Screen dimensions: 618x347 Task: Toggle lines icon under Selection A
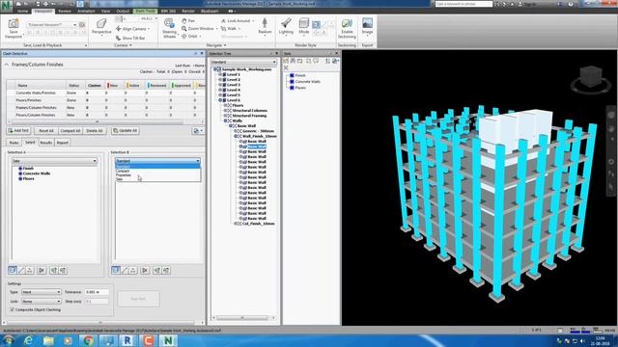[21, 270]
